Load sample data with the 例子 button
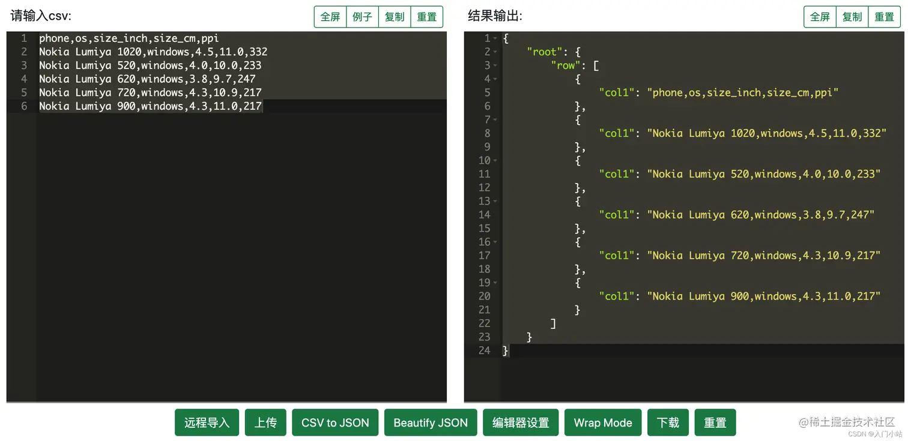This screenshot has height=441, width=908. coord(362,17)
